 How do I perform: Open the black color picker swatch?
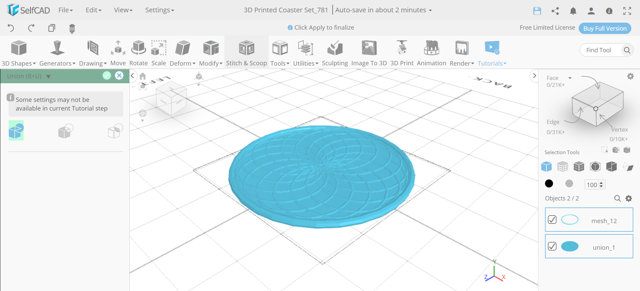pyautogui.click(x=549, y=183)
